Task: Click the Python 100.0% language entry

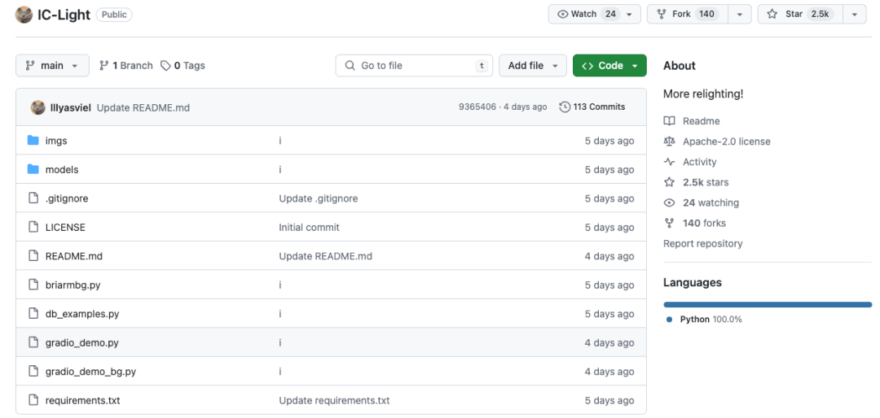Action: coord(705,320)
